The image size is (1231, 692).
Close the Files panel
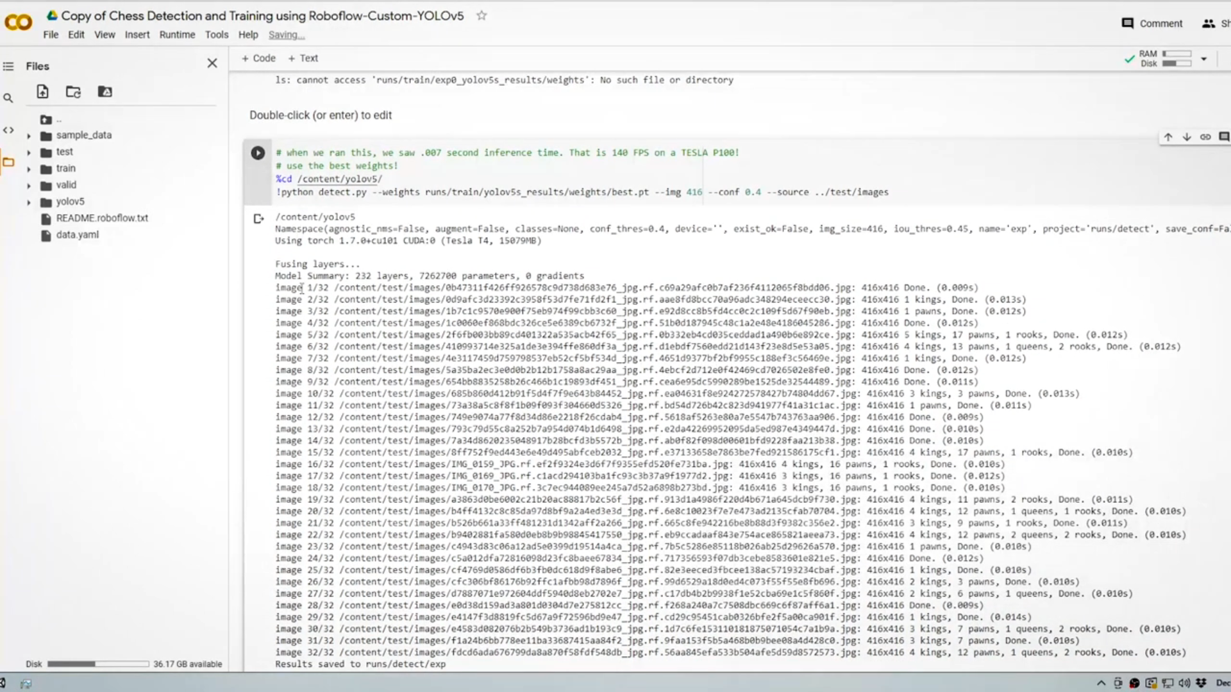212,63
